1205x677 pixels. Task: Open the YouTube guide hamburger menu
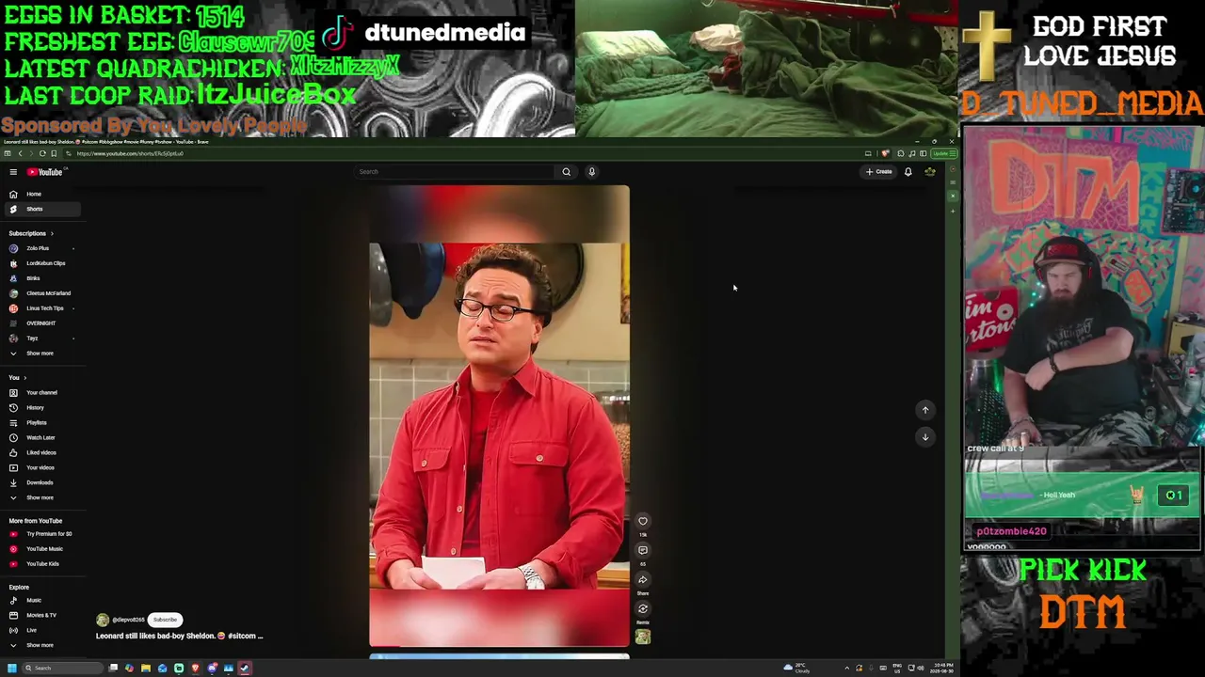click(x=13, y=172)
